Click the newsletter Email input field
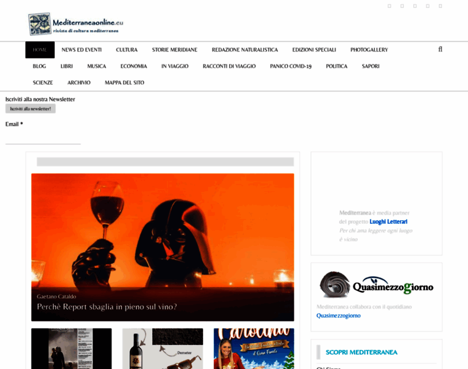The height and width of the screenshot is (369, 468). (43, 138)
